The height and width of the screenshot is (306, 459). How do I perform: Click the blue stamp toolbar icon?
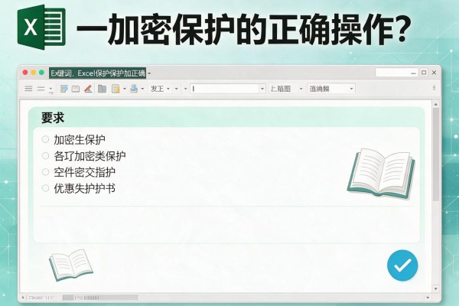[134, 89]
